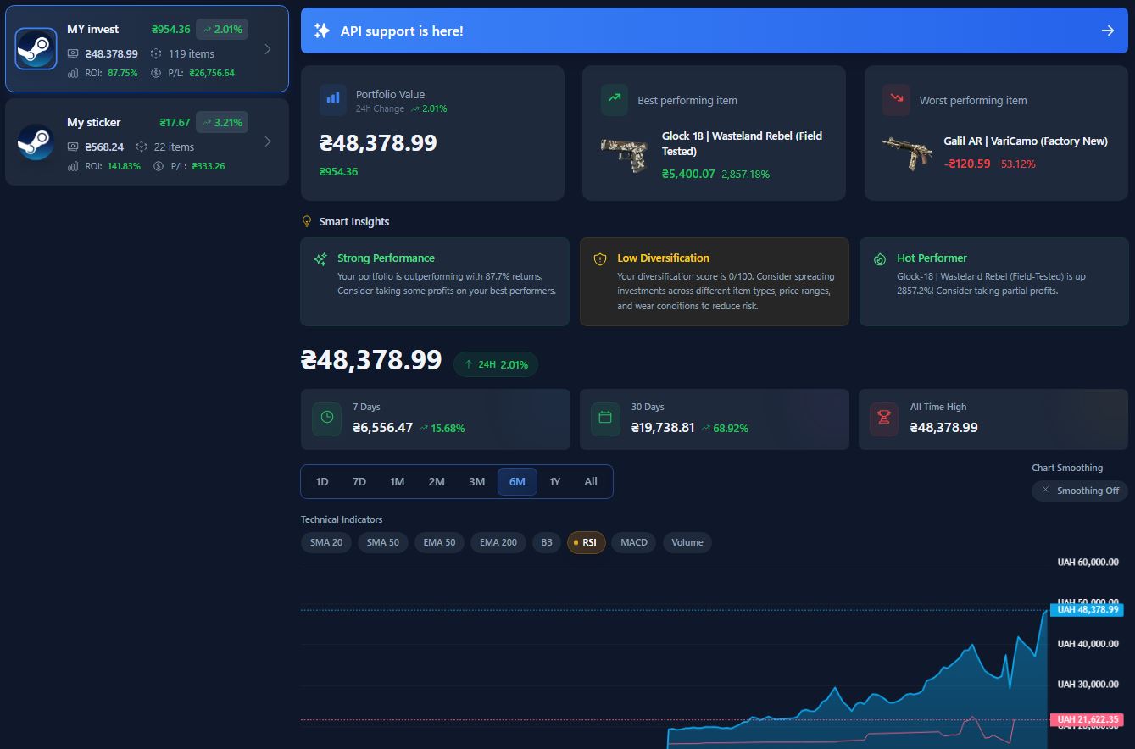The height and width of the screenshot is (749, 1135).
Task: Enable the SMA 20 indicator button
Action: click(x=326, y=542)
